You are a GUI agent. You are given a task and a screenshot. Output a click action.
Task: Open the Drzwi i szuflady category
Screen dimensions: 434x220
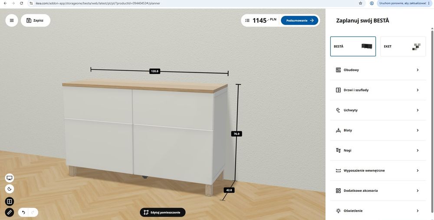coord(378,90)
